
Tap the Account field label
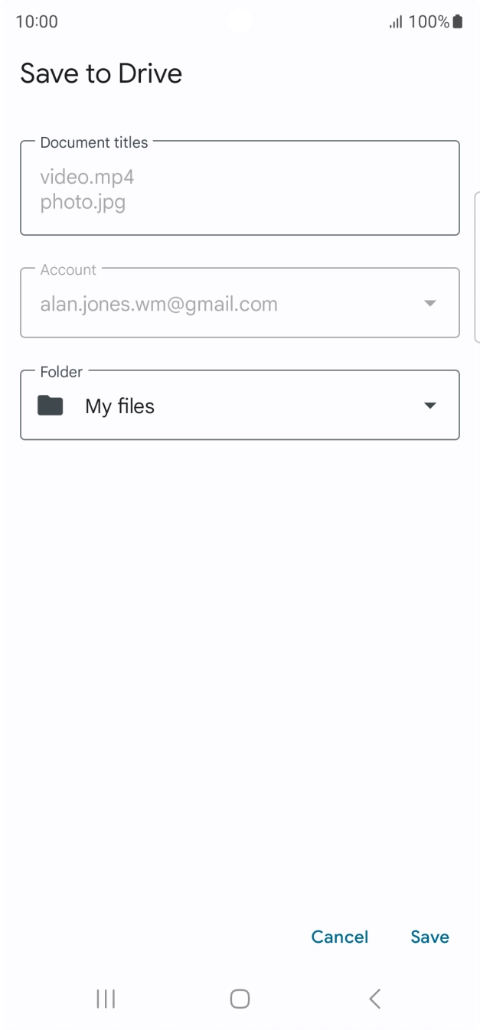pyautogui.click(x=68, y=269)
